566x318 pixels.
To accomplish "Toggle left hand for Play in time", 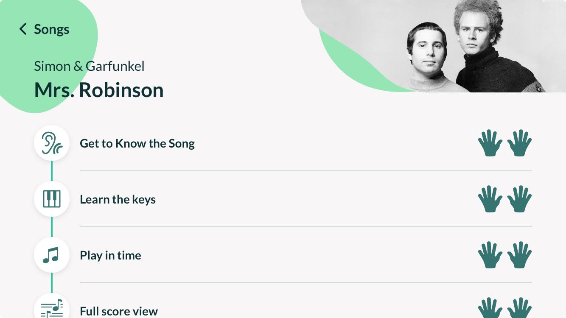I will [x=490, y=255].
